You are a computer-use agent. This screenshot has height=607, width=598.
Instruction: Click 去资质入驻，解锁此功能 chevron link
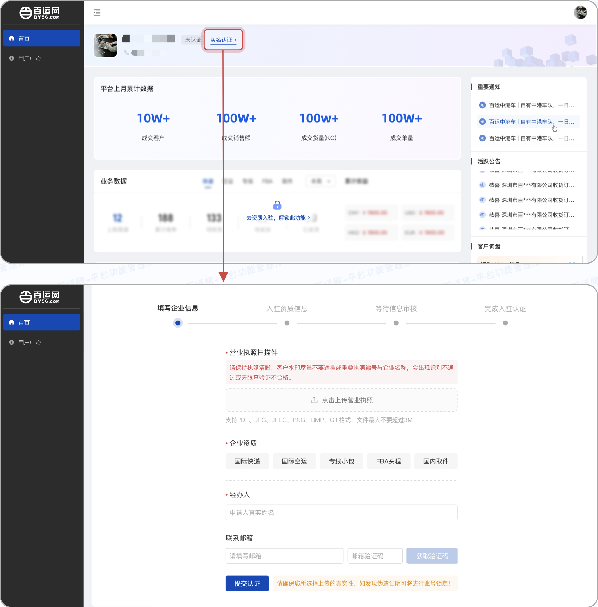point(278,218)
